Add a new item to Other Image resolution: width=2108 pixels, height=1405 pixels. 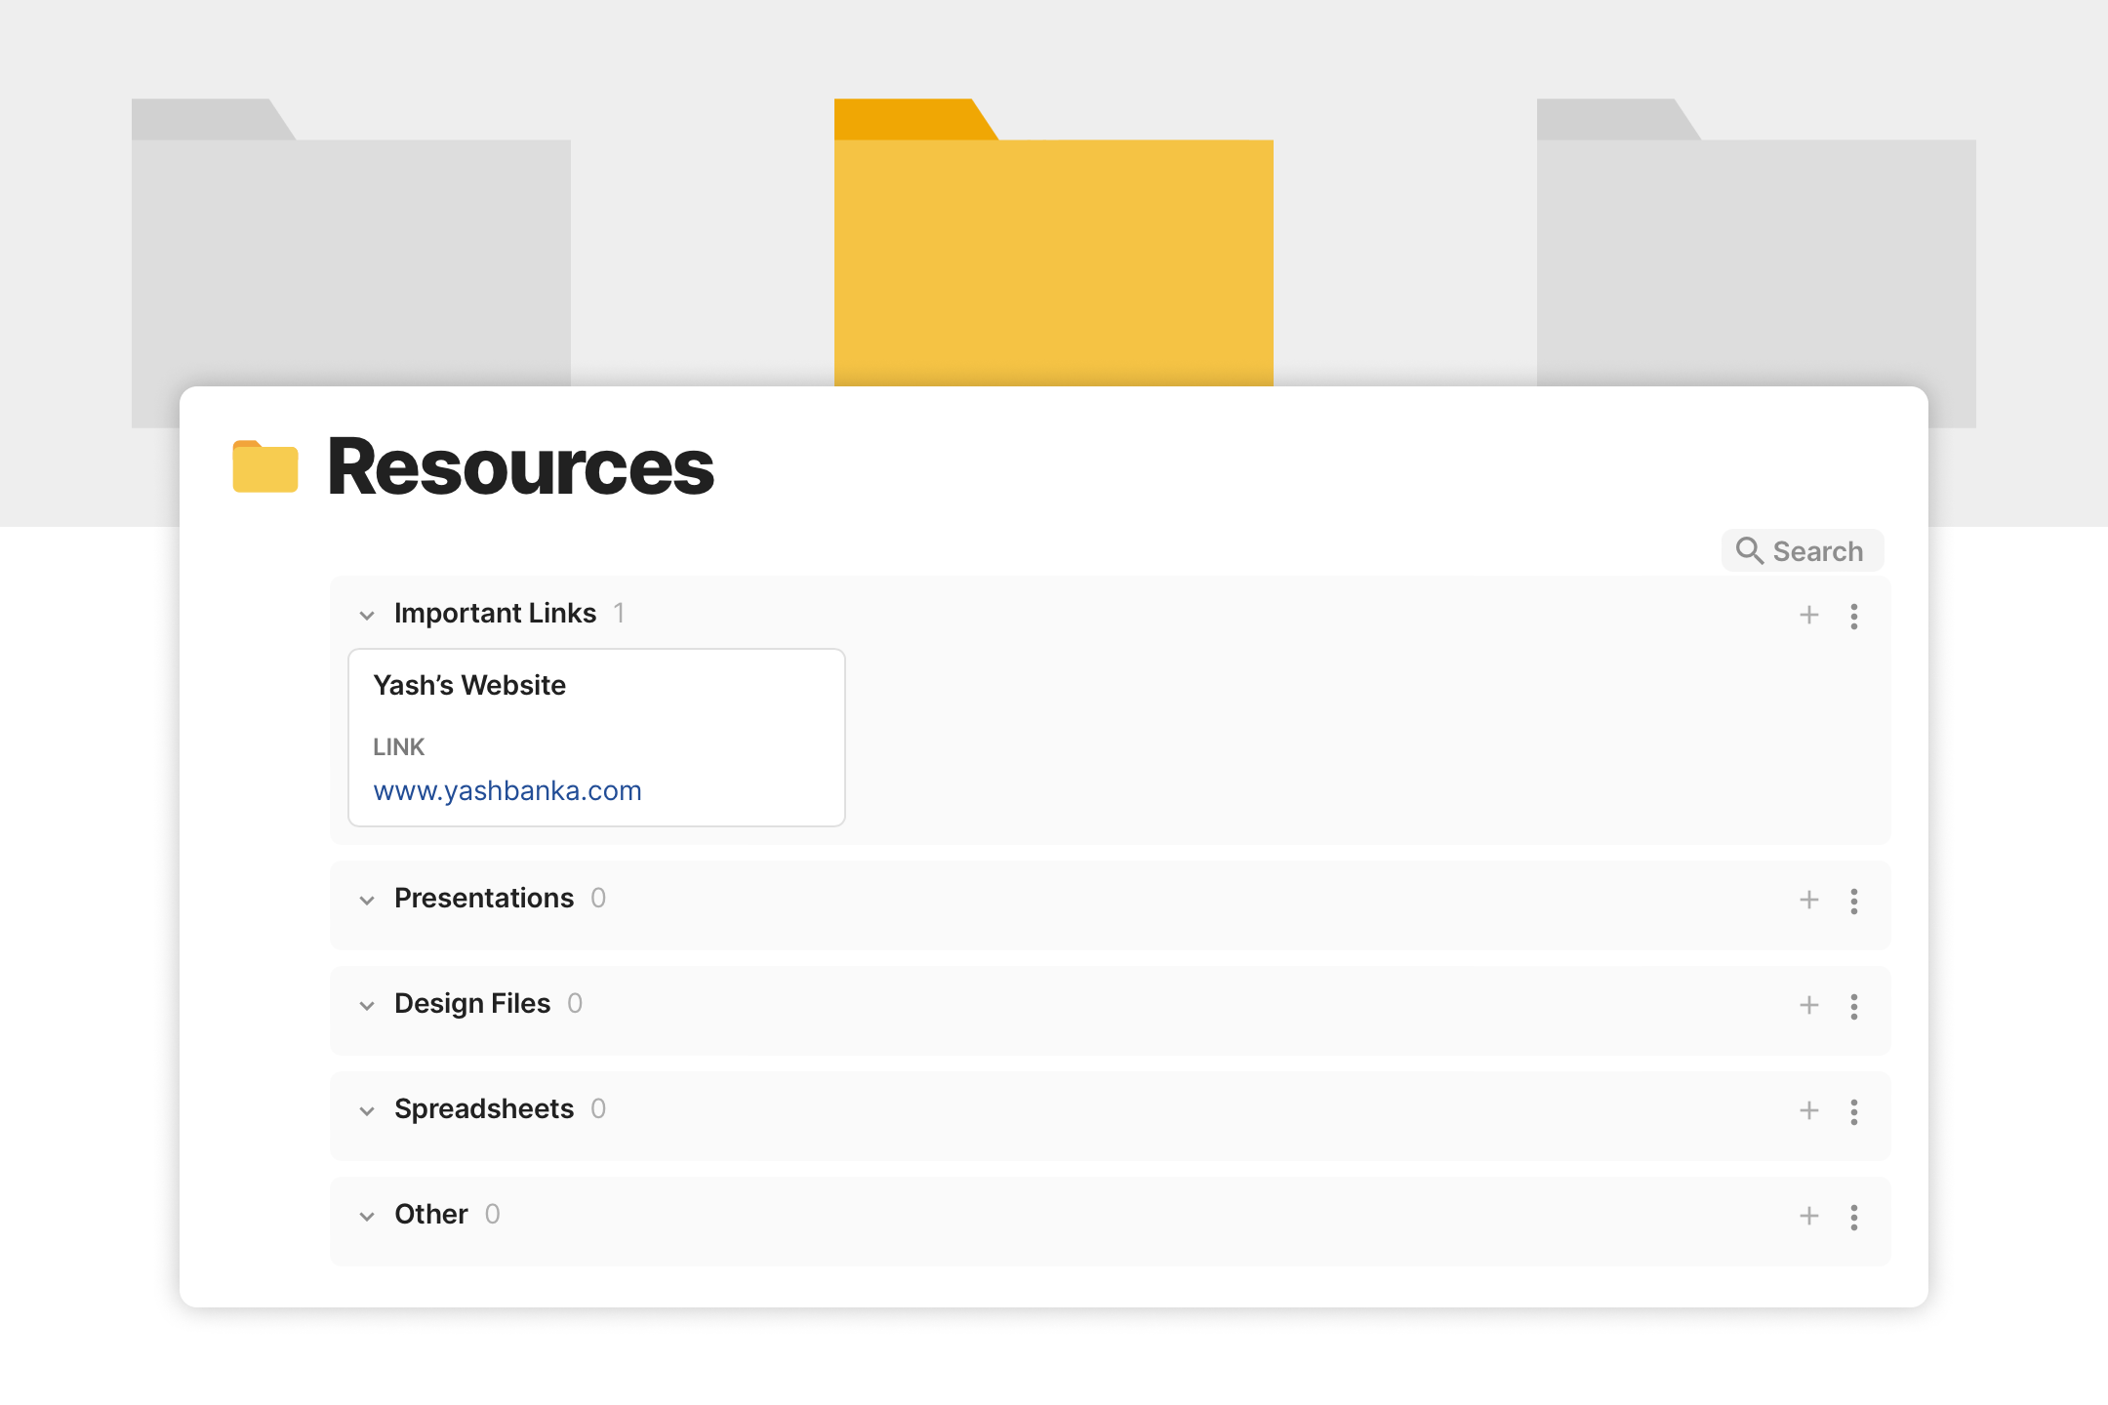(1809, 1216)
